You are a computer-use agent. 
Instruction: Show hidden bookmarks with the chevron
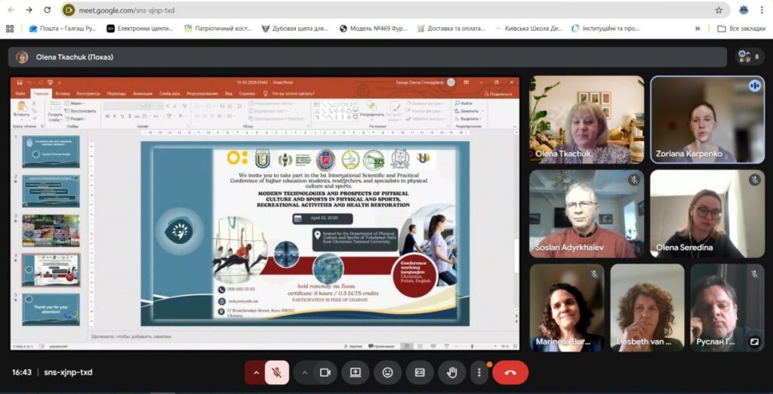698,29
